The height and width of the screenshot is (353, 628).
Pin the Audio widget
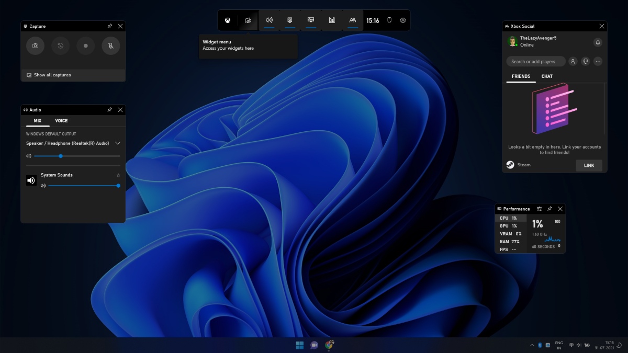point(109,110)
